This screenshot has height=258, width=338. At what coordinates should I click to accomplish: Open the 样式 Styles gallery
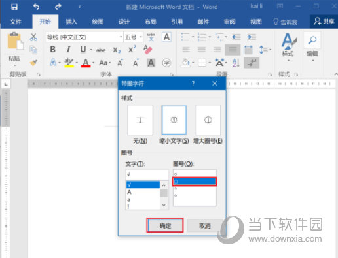pyautogui.click(x=288, y=47)
